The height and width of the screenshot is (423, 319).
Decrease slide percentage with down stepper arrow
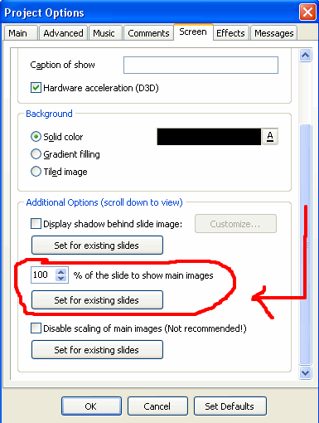tap(61, 279)
